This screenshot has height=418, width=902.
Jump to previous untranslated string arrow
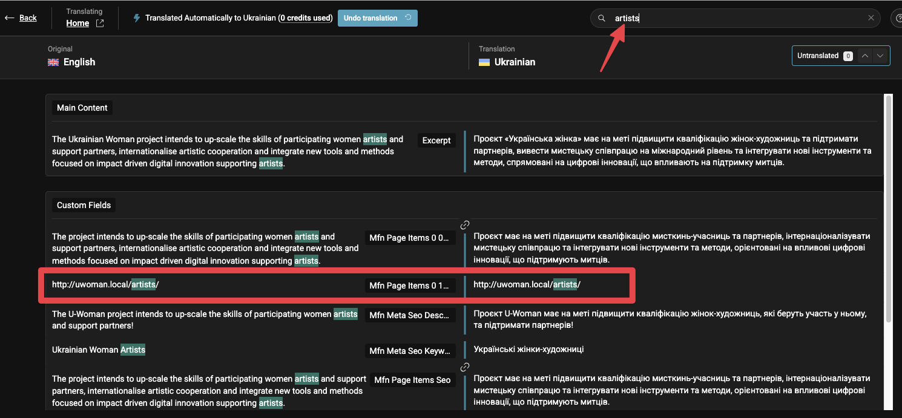tap(865, 56)
